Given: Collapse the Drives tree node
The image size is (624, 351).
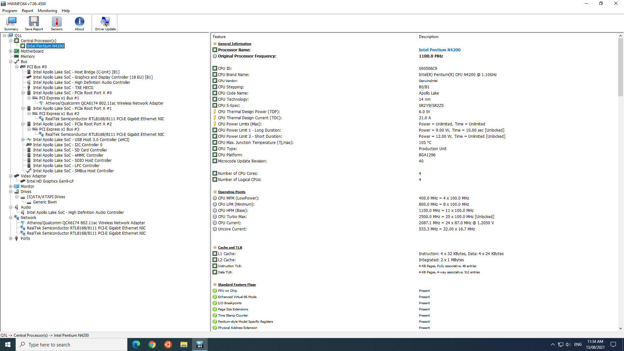Looking at the screenshot, I should tap(11, 192).
